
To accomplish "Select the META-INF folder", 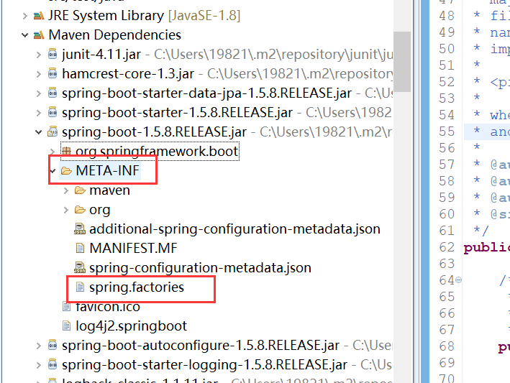I will pyautogui.click(x=108, y=170).
